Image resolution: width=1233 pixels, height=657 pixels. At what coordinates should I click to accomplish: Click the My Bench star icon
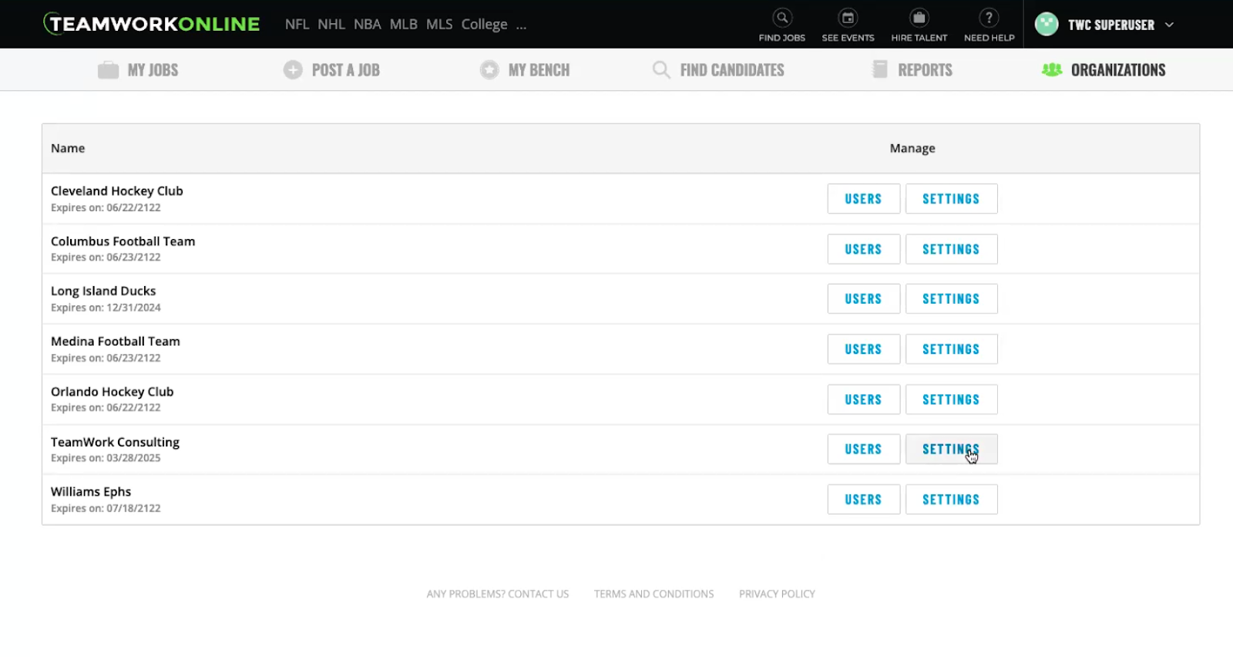click(x=489, y=70)
